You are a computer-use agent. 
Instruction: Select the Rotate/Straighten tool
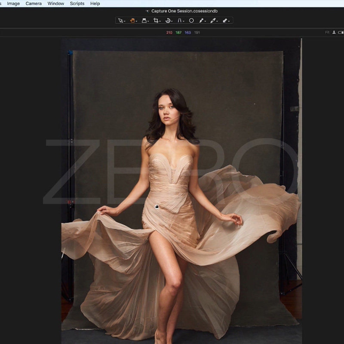[x=168, y=20]
